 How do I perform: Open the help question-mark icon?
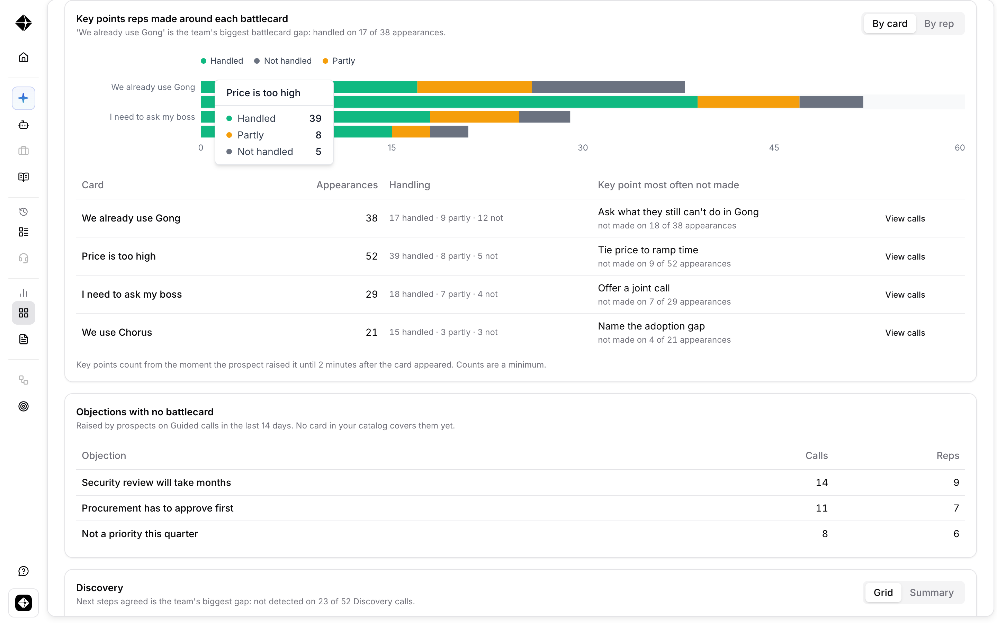[x=24, y=571]
